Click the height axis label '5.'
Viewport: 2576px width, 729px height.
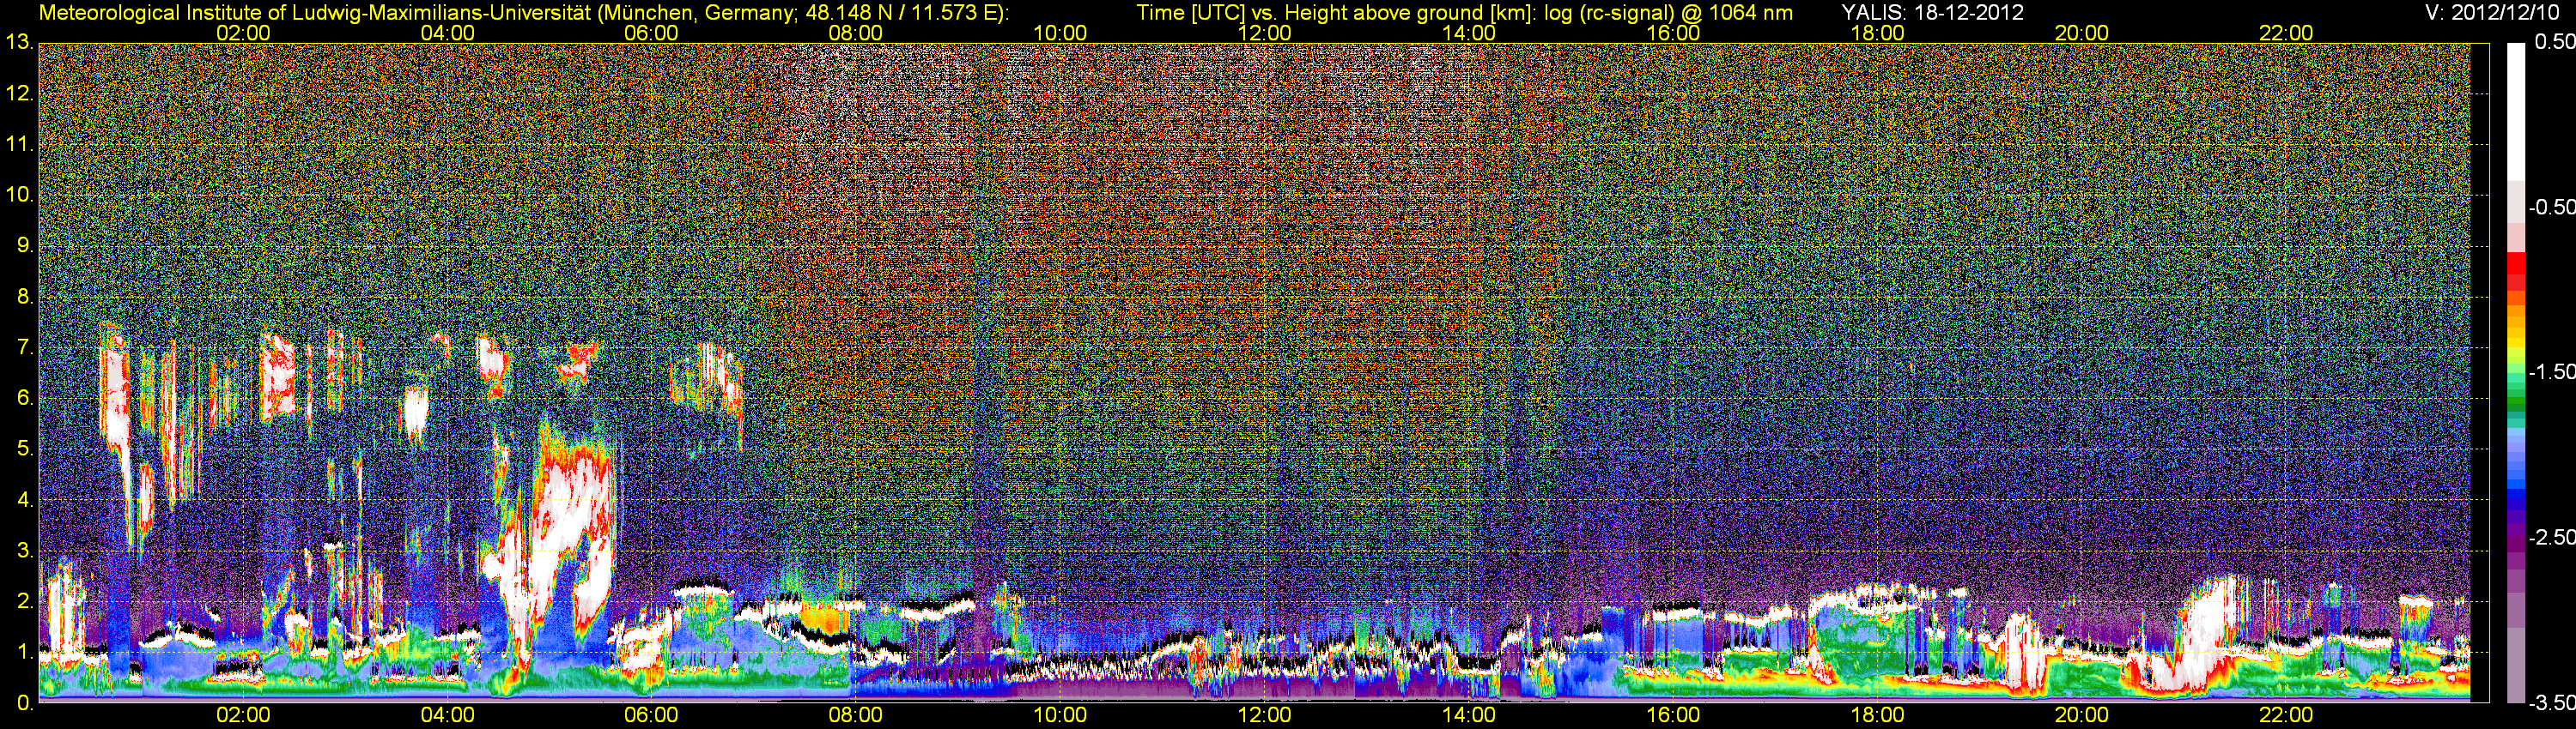(25, 449)
